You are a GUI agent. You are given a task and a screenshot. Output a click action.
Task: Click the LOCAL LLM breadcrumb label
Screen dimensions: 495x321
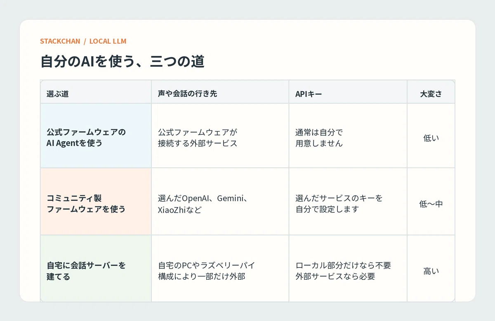(x=108, y=41)
